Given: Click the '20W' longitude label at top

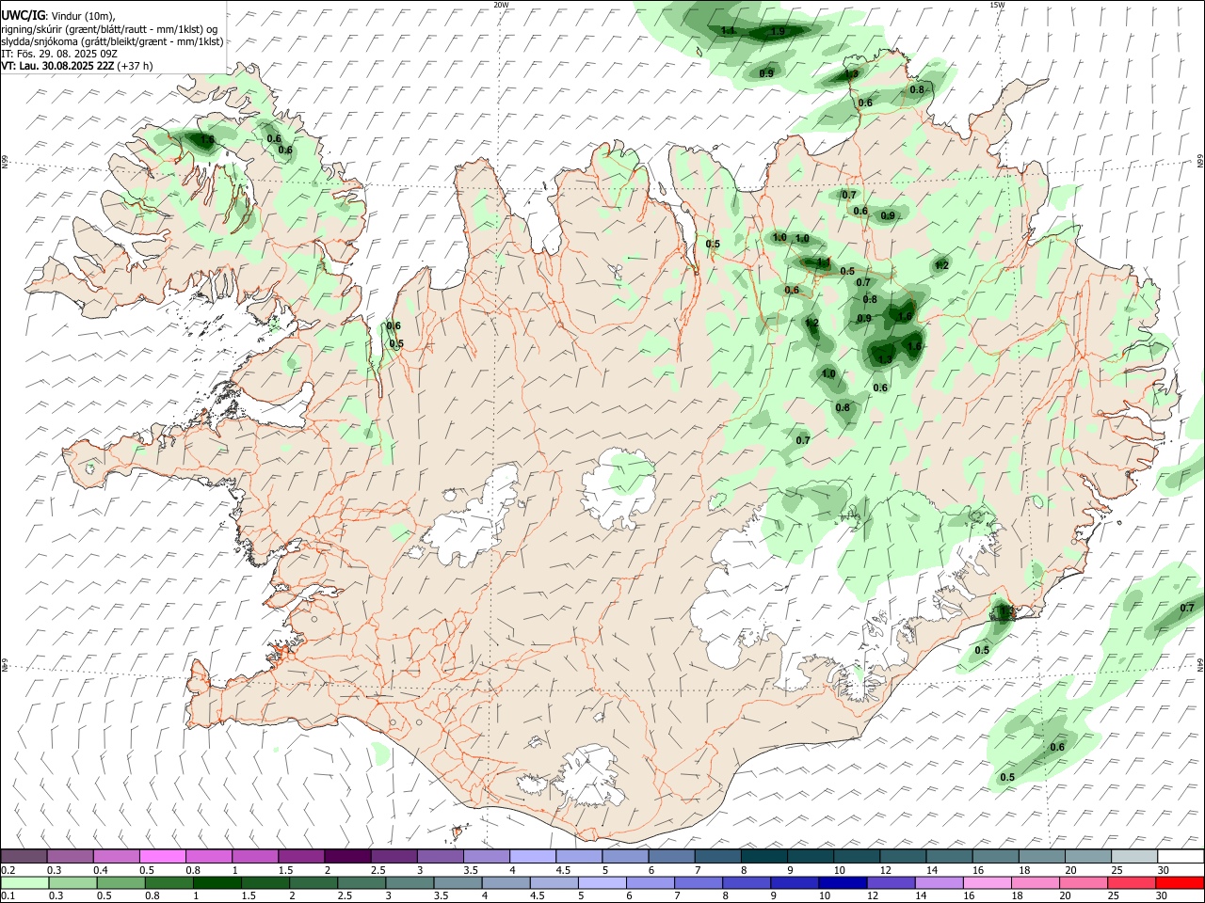Looking at the screenshot, I should click(501, 5).
